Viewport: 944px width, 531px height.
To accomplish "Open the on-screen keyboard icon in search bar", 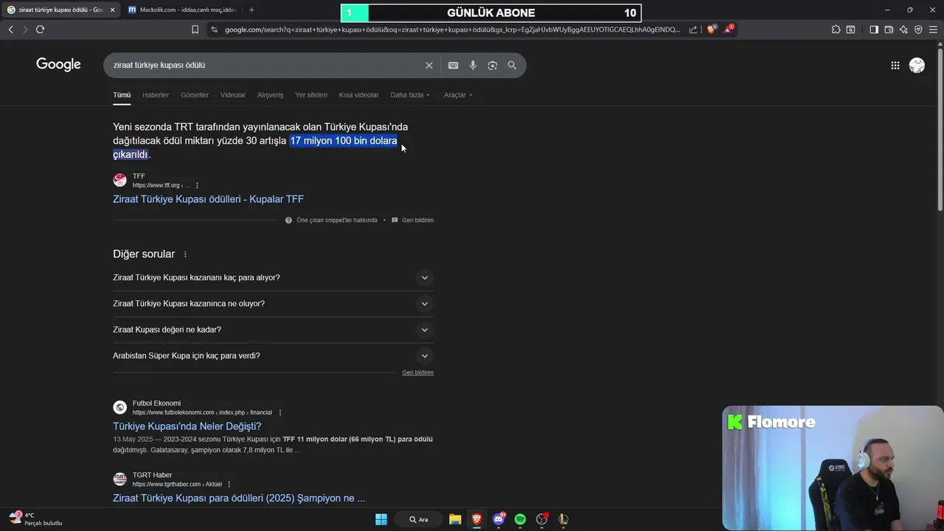I will pyautogui.click(x=454, y=66).
